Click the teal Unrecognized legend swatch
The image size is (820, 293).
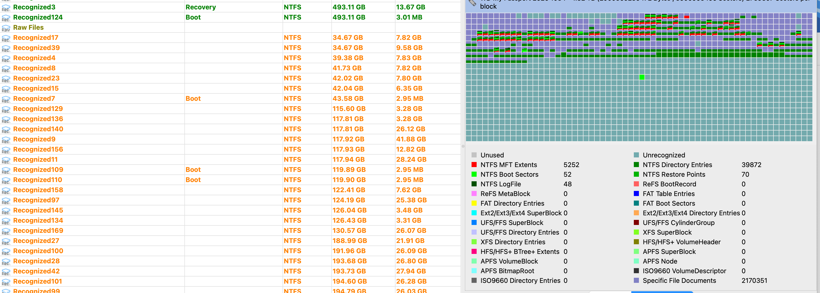point(636,155)
